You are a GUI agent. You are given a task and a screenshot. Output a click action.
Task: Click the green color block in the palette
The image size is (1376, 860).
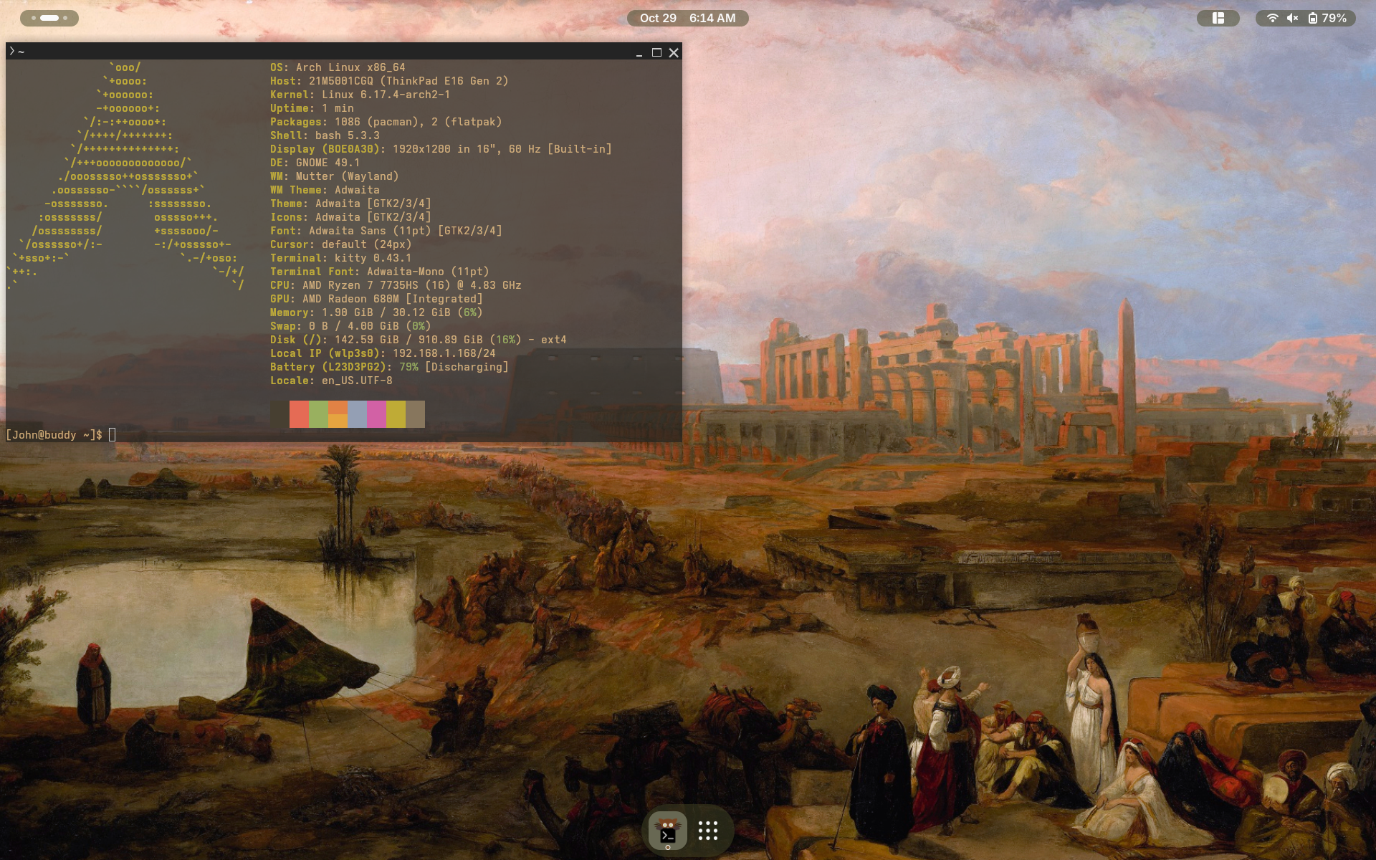coord(318,414)
